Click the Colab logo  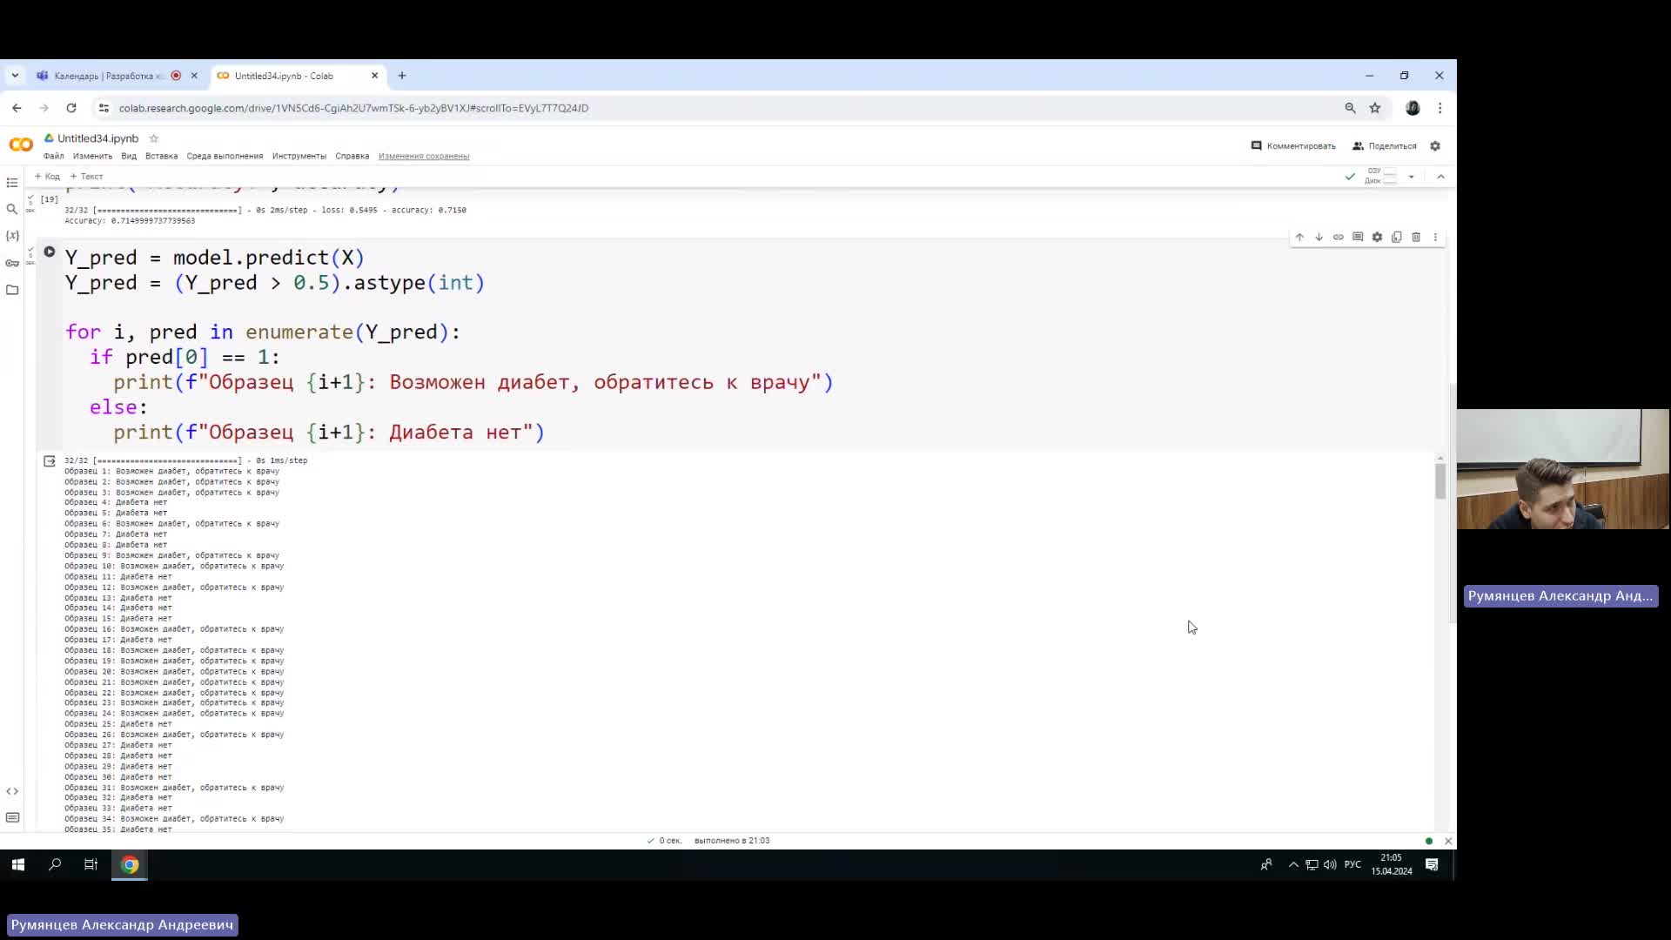[x=21, y=144]
